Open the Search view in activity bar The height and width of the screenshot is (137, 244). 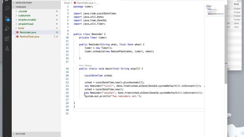pyautogui.click(x=7, y=8)
